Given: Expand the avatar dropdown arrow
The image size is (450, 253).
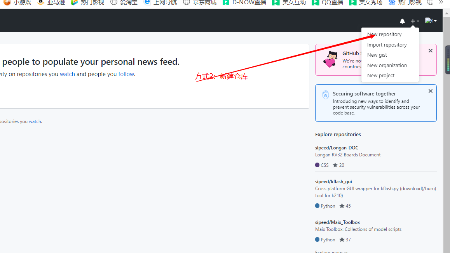Looking at the screenshot, I should pos(435,21).
